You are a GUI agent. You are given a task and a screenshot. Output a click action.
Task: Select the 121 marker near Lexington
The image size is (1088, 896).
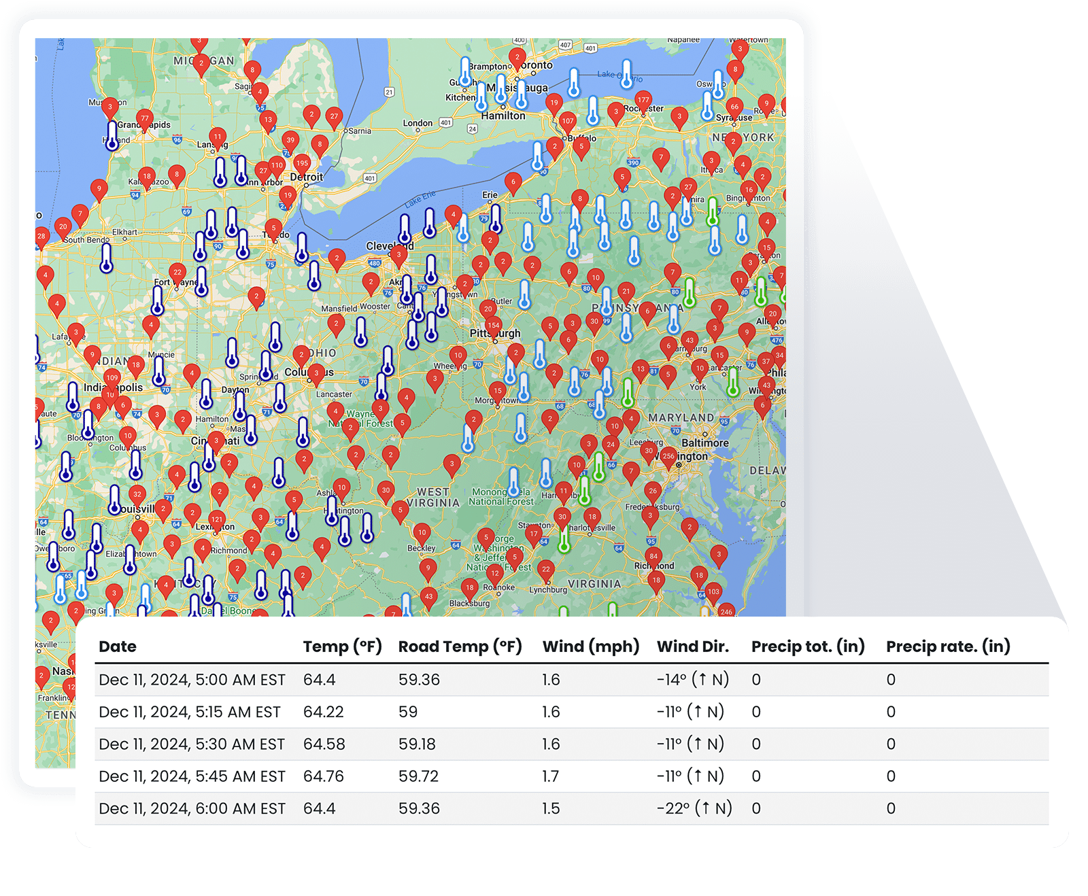coord(216,519)
